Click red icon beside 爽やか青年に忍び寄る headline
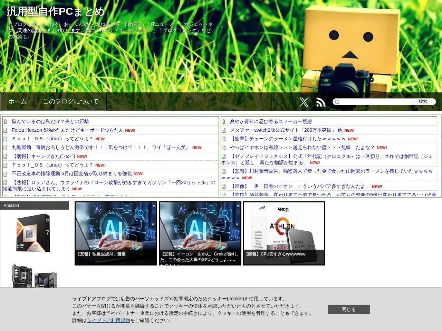Screen dimensions: 442x331 coord(224,122)
